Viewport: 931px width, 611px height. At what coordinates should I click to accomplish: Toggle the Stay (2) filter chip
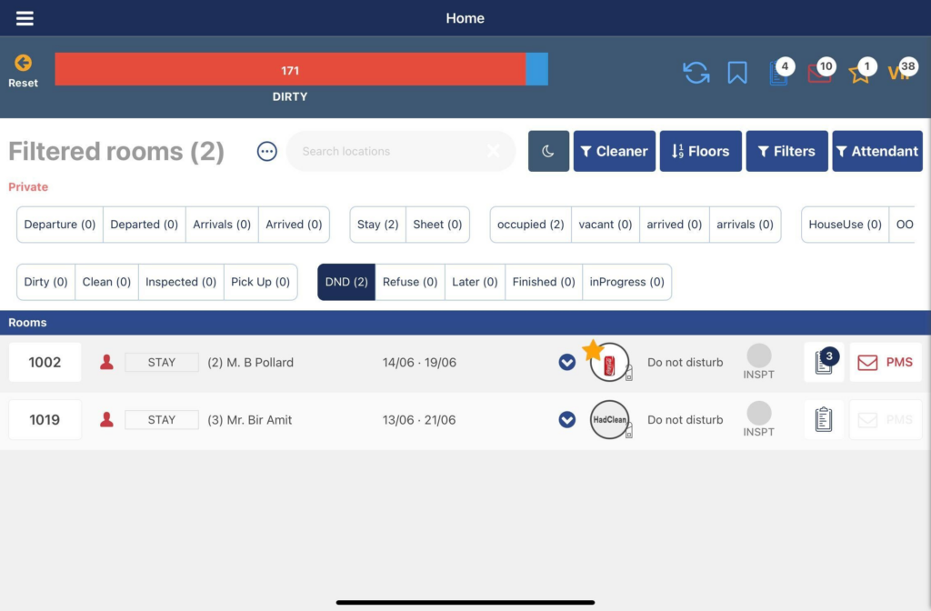pyautogui.click(x=377, y=225)
